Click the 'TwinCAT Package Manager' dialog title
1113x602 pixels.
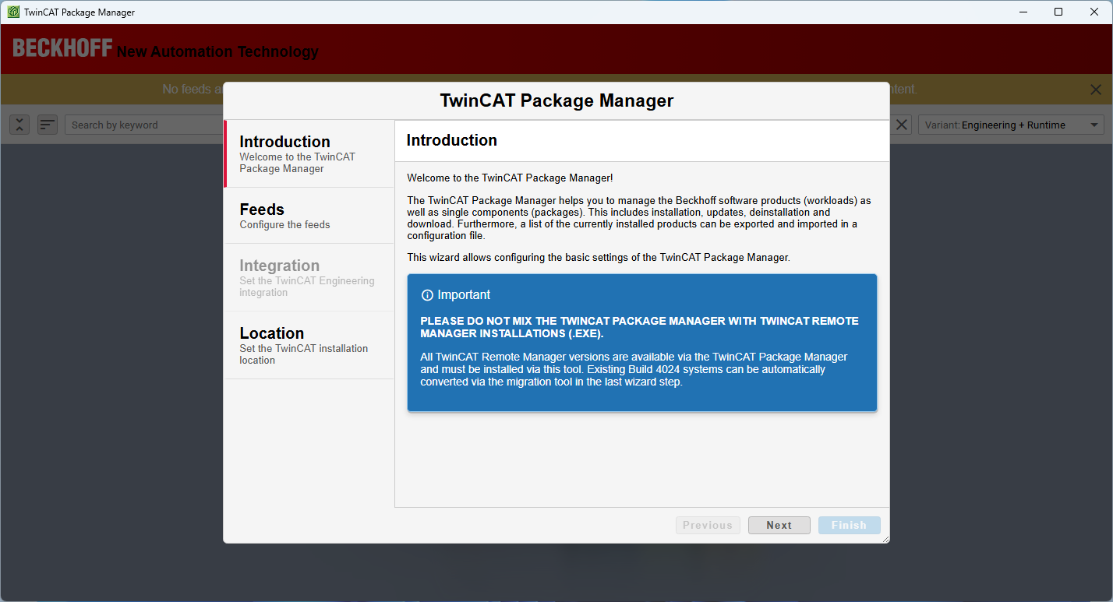pos(556,100)
